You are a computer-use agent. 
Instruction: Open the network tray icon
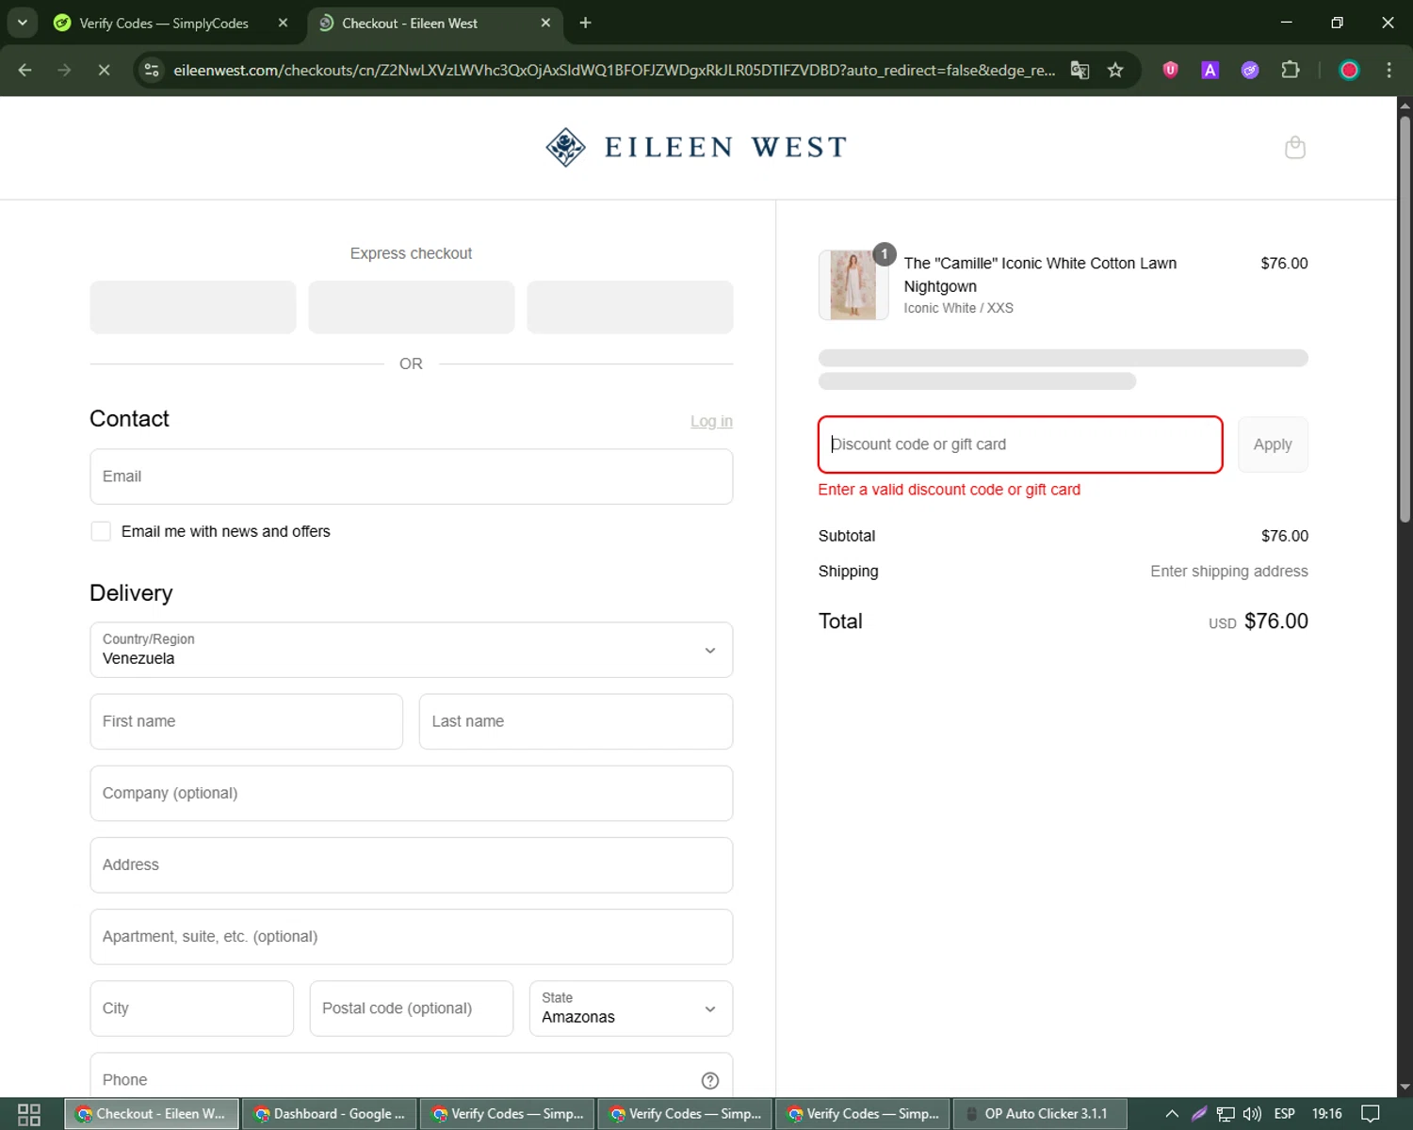coord(1225,1114)
